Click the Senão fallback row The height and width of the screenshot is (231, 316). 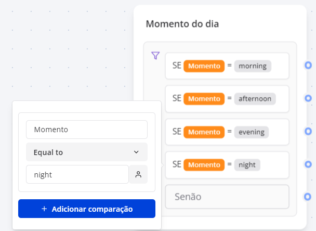(227, 197)
